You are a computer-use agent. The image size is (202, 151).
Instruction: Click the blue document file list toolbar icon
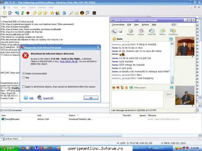click(x=64, y=13)
